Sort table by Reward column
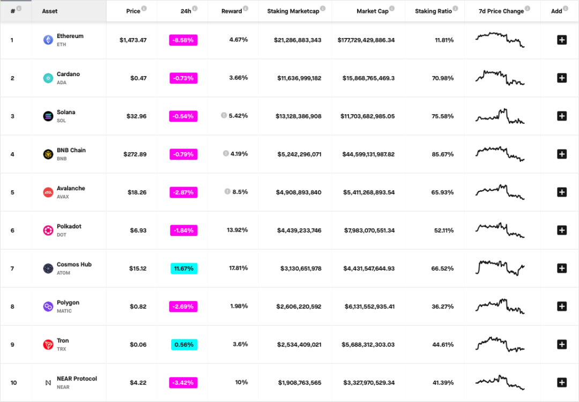This screenshot has height=402, width=579. coord(232,11)
